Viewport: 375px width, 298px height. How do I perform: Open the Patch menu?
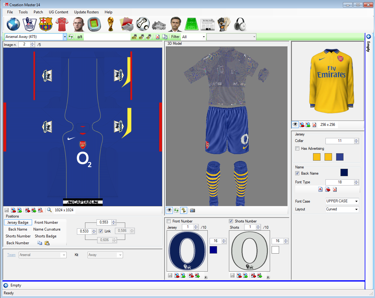point(38,12)
